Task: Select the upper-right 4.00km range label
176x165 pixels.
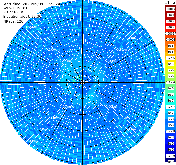Action: click(x=134, y=38)
